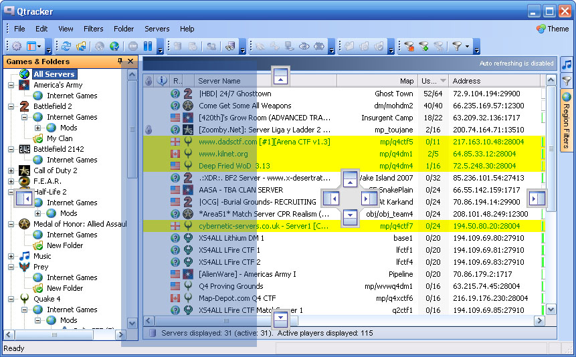Screen dimensions: 576x357
Task: Open the Servers menu
Action: (x=157, y=29)
